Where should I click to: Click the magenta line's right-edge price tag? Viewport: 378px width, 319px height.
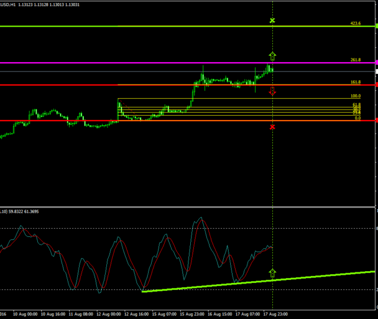(x=376, y=63)
